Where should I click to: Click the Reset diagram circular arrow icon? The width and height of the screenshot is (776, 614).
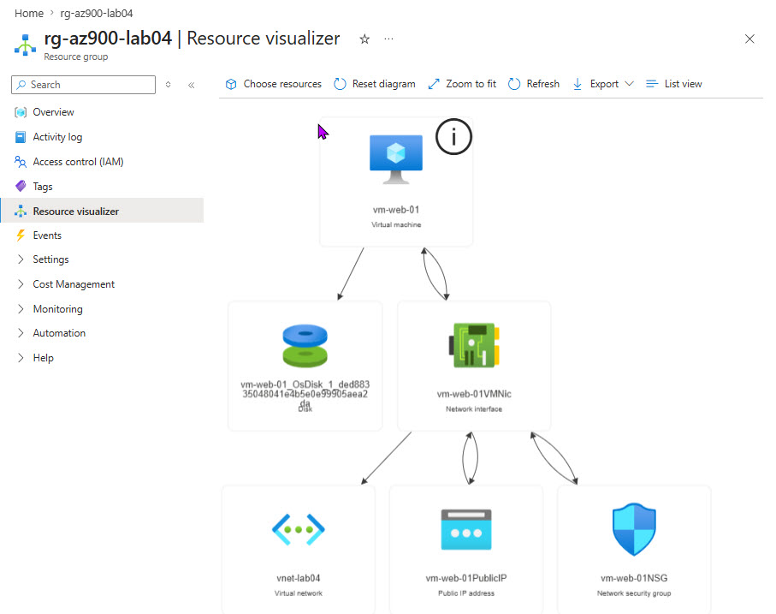pyautogui.click(x=340, y=84)
